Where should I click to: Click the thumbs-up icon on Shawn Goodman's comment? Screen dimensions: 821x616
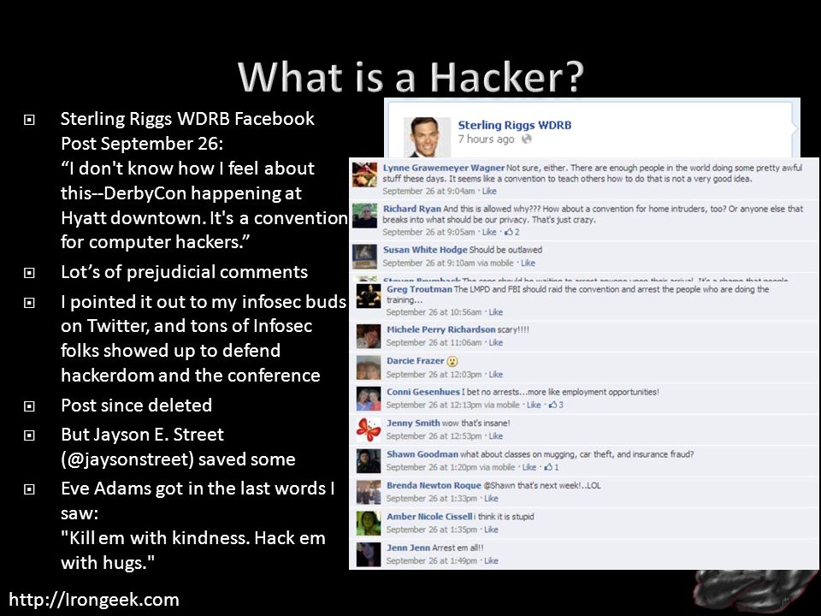[x=548, y=467]
